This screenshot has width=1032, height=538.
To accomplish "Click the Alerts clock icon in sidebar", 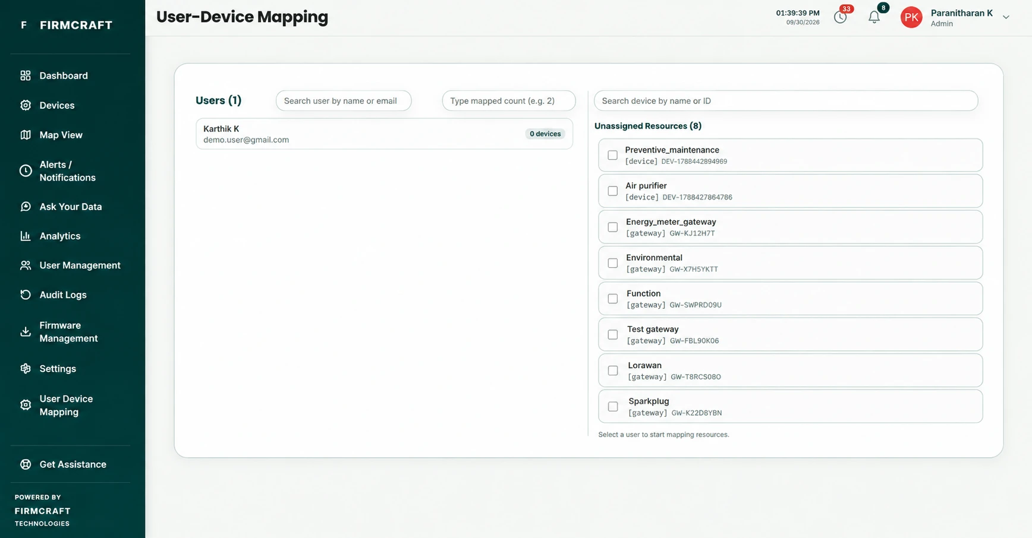I will coord(25,171).
